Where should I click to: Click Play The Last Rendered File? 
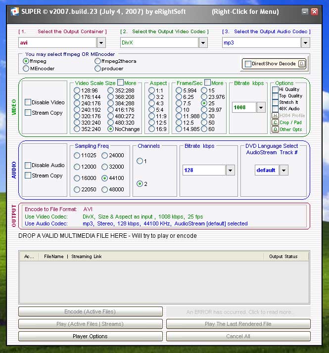pyautogui.click(x=238, y=324)
